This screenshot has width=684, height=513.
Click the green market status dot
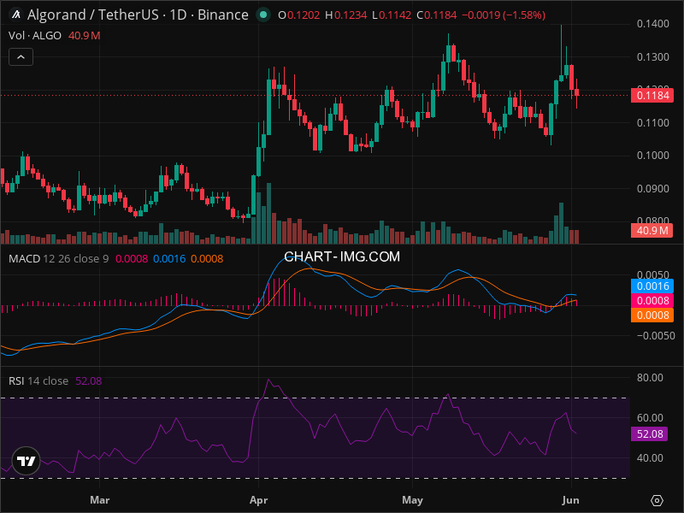(x=263, y=15)
